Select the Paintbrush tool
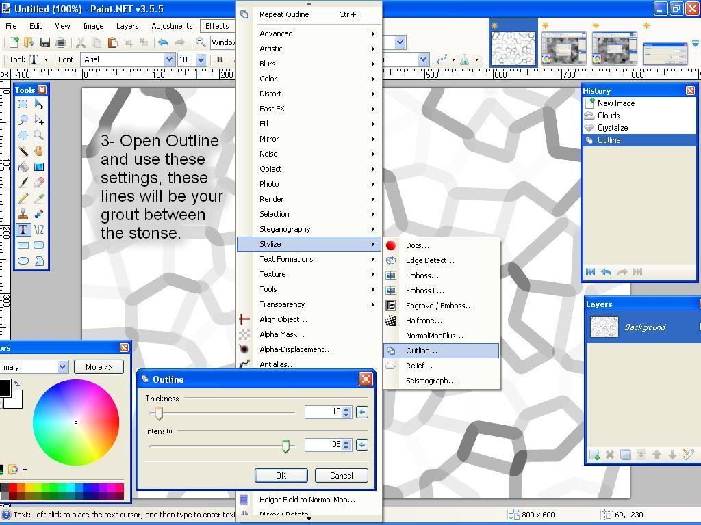The width and height of the screenshot is (701, 525). (23, 183)
